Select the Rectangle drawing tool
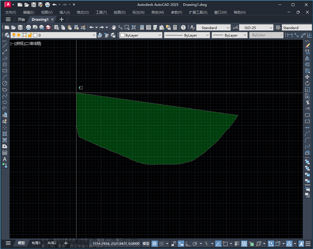Screen dimensions: 313x249 (5, 70)
